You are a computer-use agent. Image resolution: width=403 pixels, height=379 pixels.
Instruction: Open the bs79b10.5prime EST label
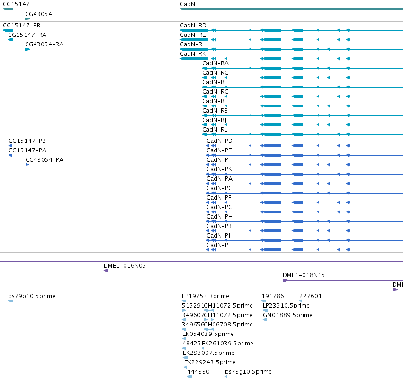32,296
